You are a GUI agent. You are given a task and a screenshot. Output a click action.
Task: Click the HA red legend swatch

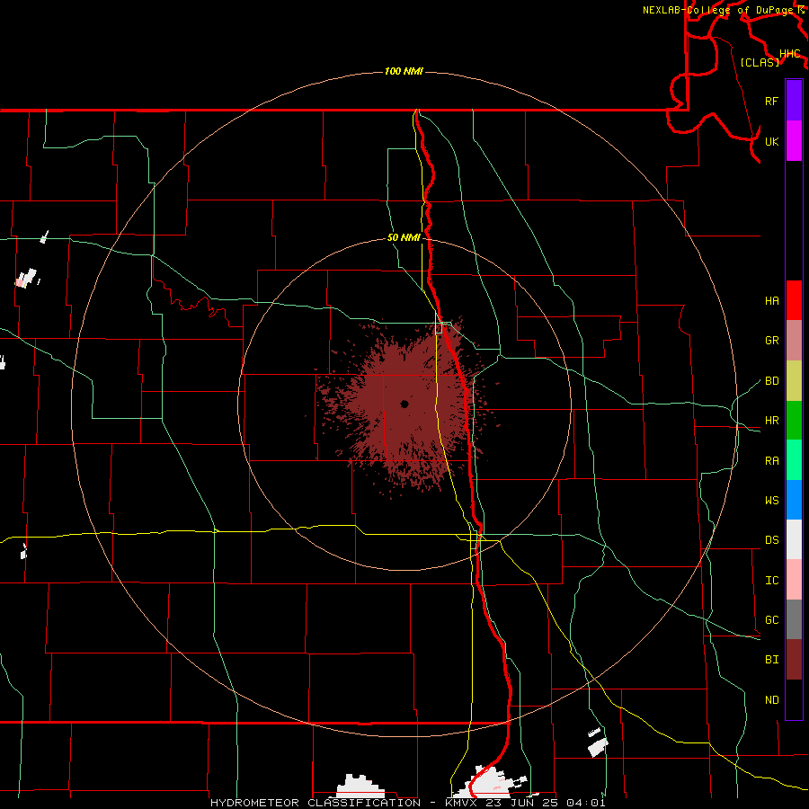click(x=794, y=300)
